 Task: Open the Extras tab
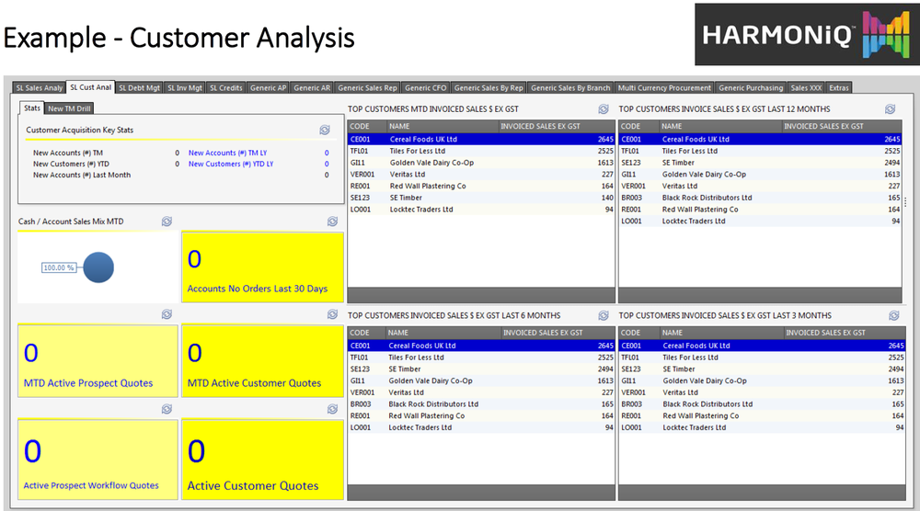838,88
